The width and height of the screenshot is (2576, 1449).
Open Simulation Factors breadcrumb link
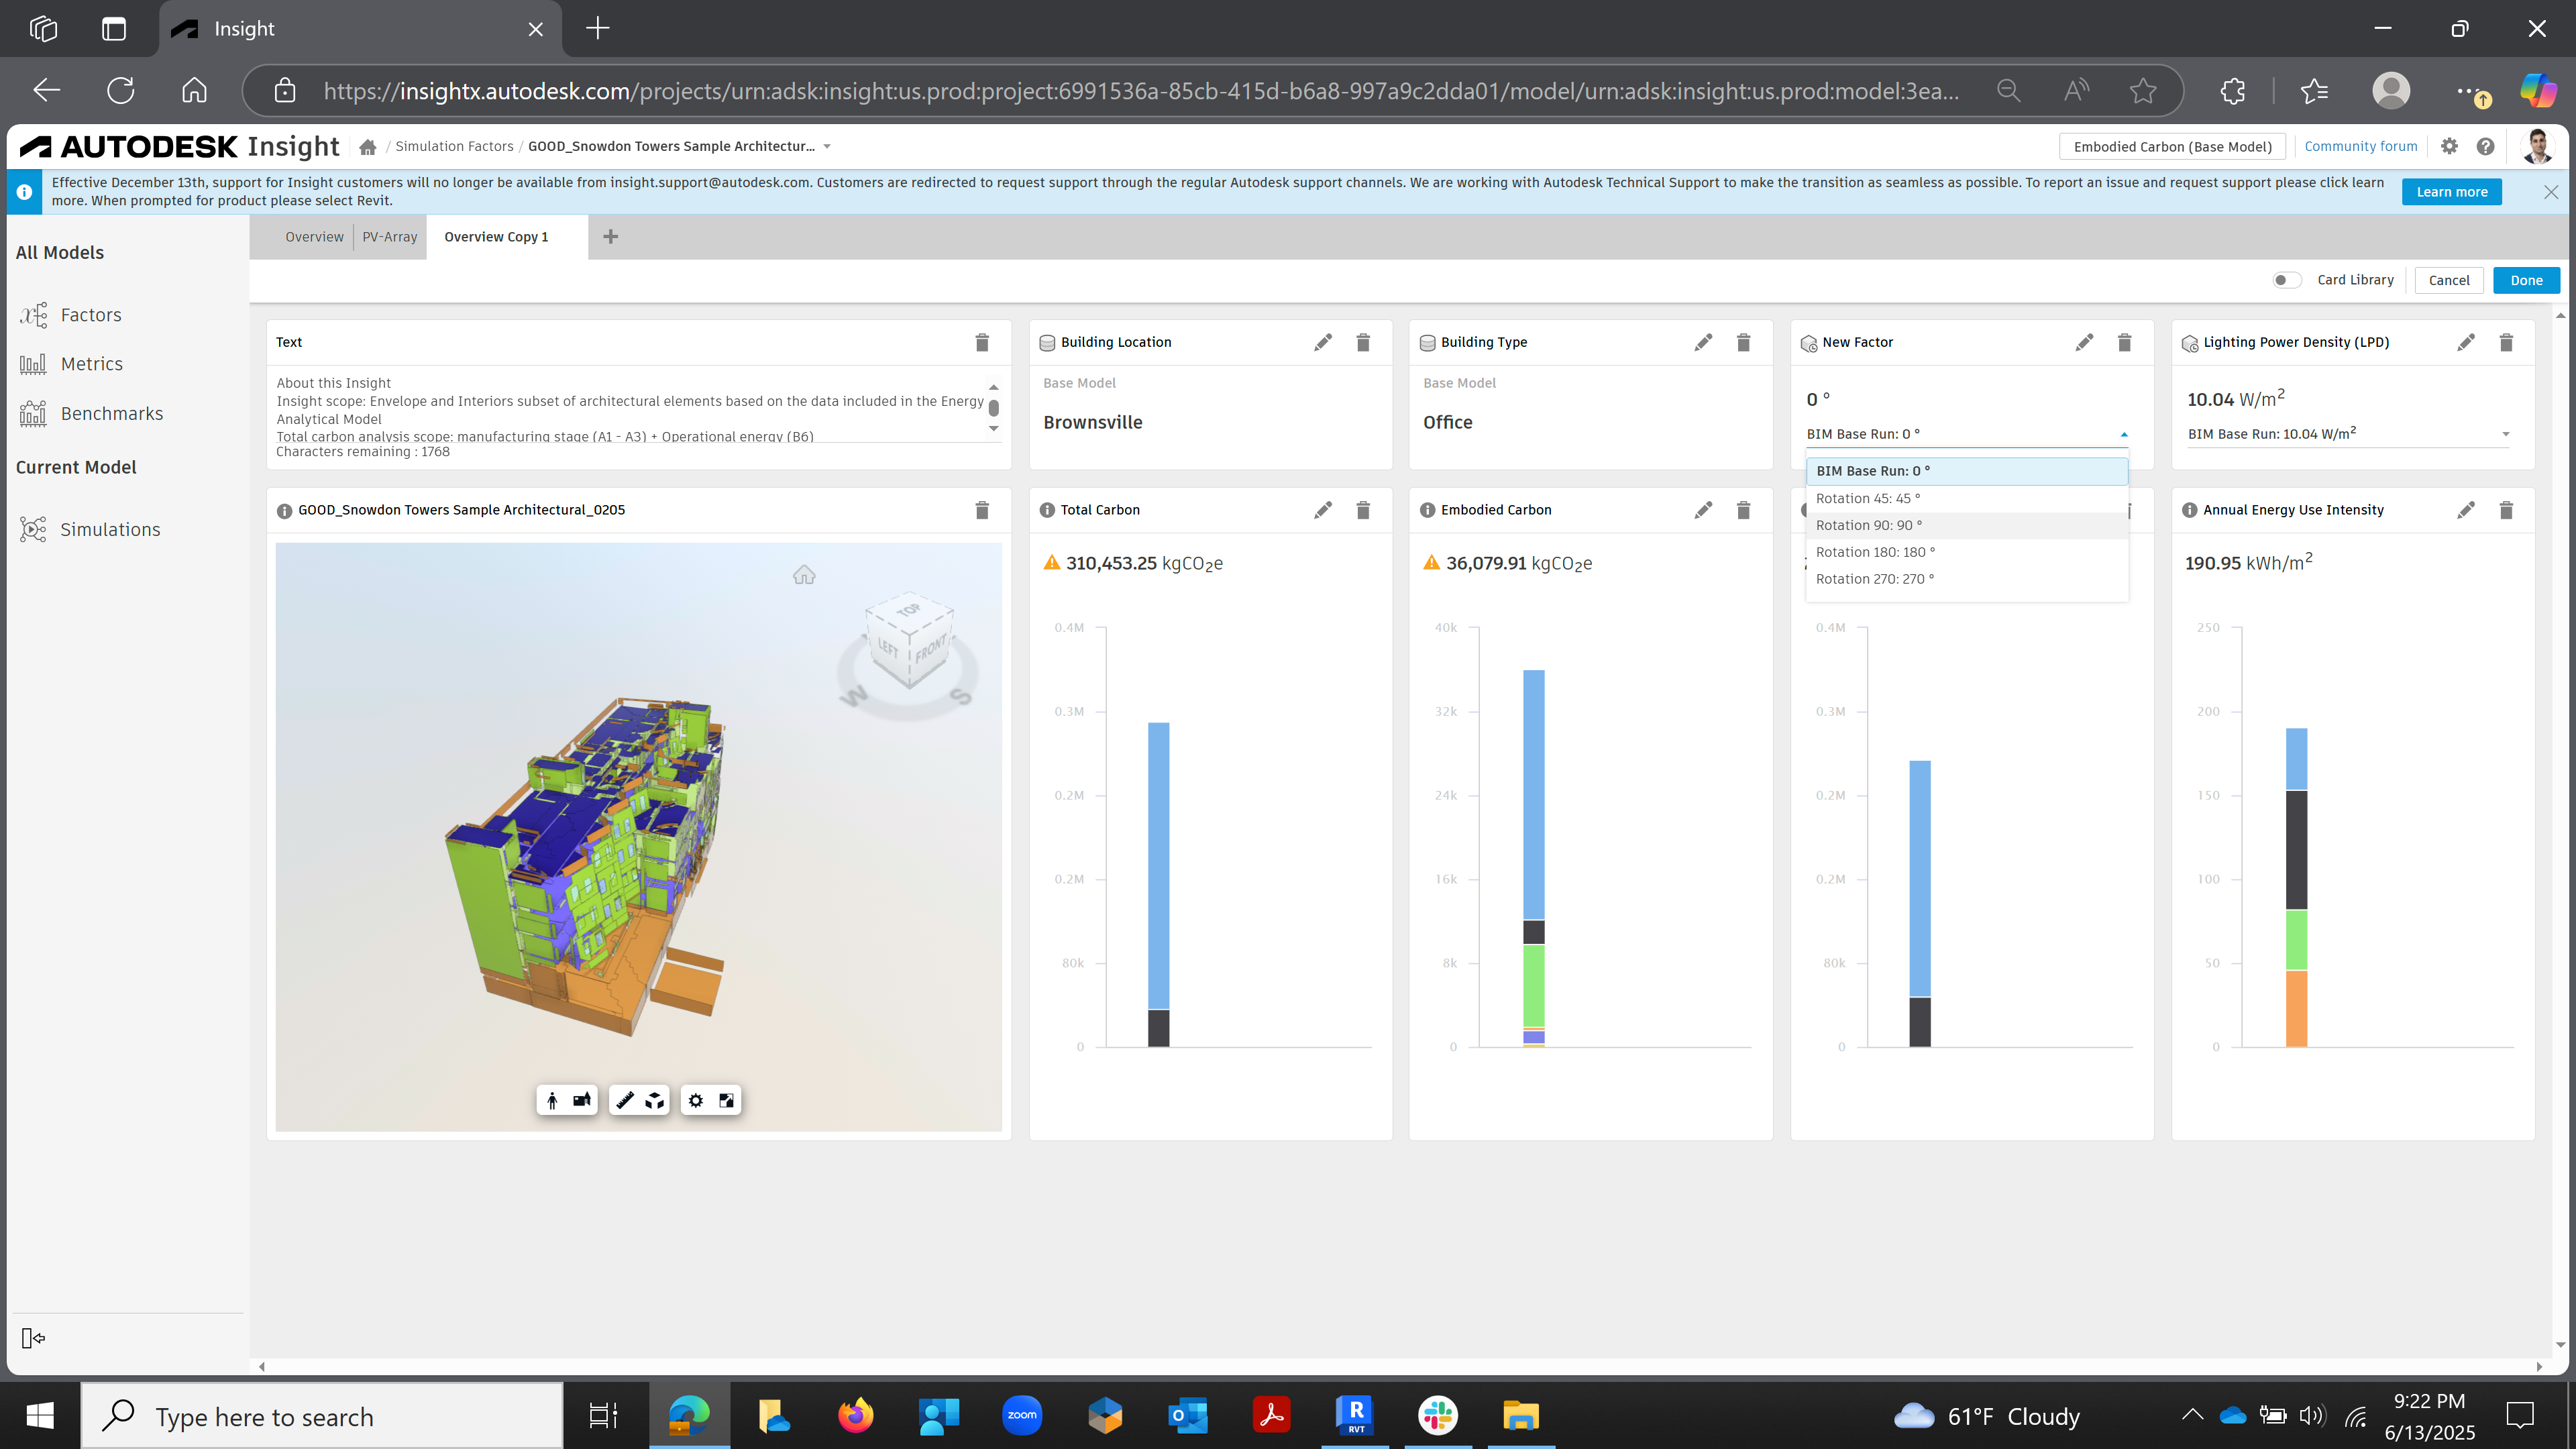pos(454,146)
